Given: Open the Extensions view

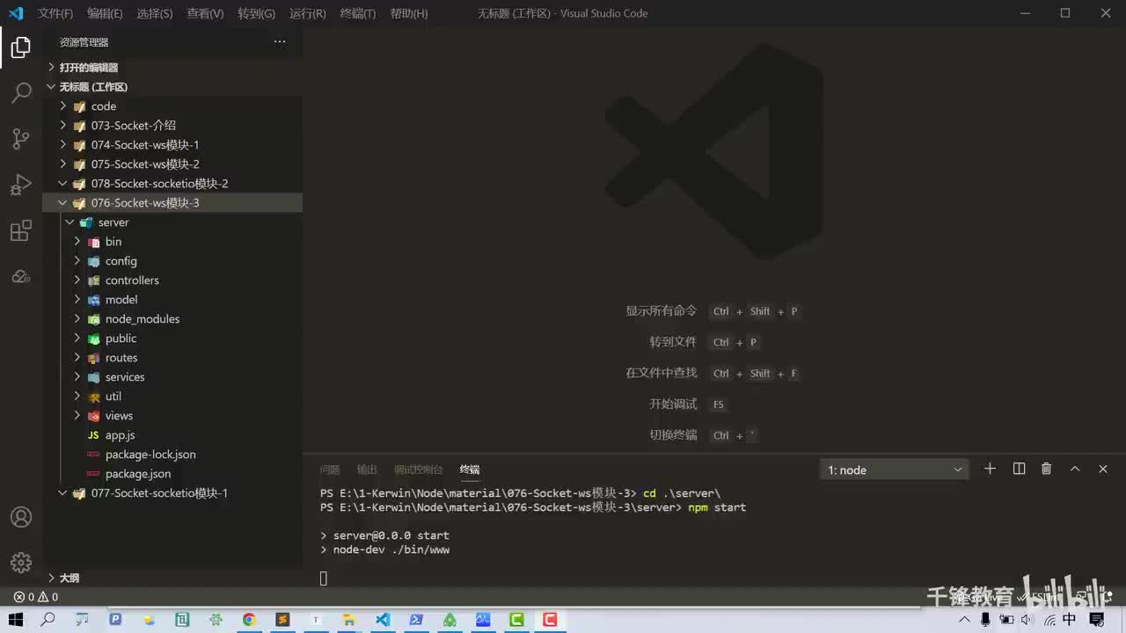Looking at the screenshot, I should point(21,231).
